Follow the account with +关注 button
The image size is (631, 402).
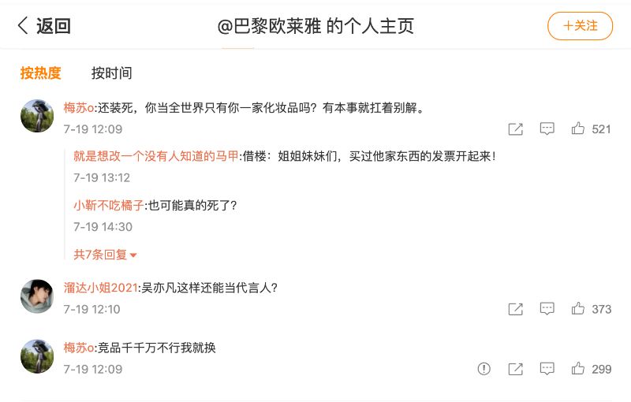[580, 26]
